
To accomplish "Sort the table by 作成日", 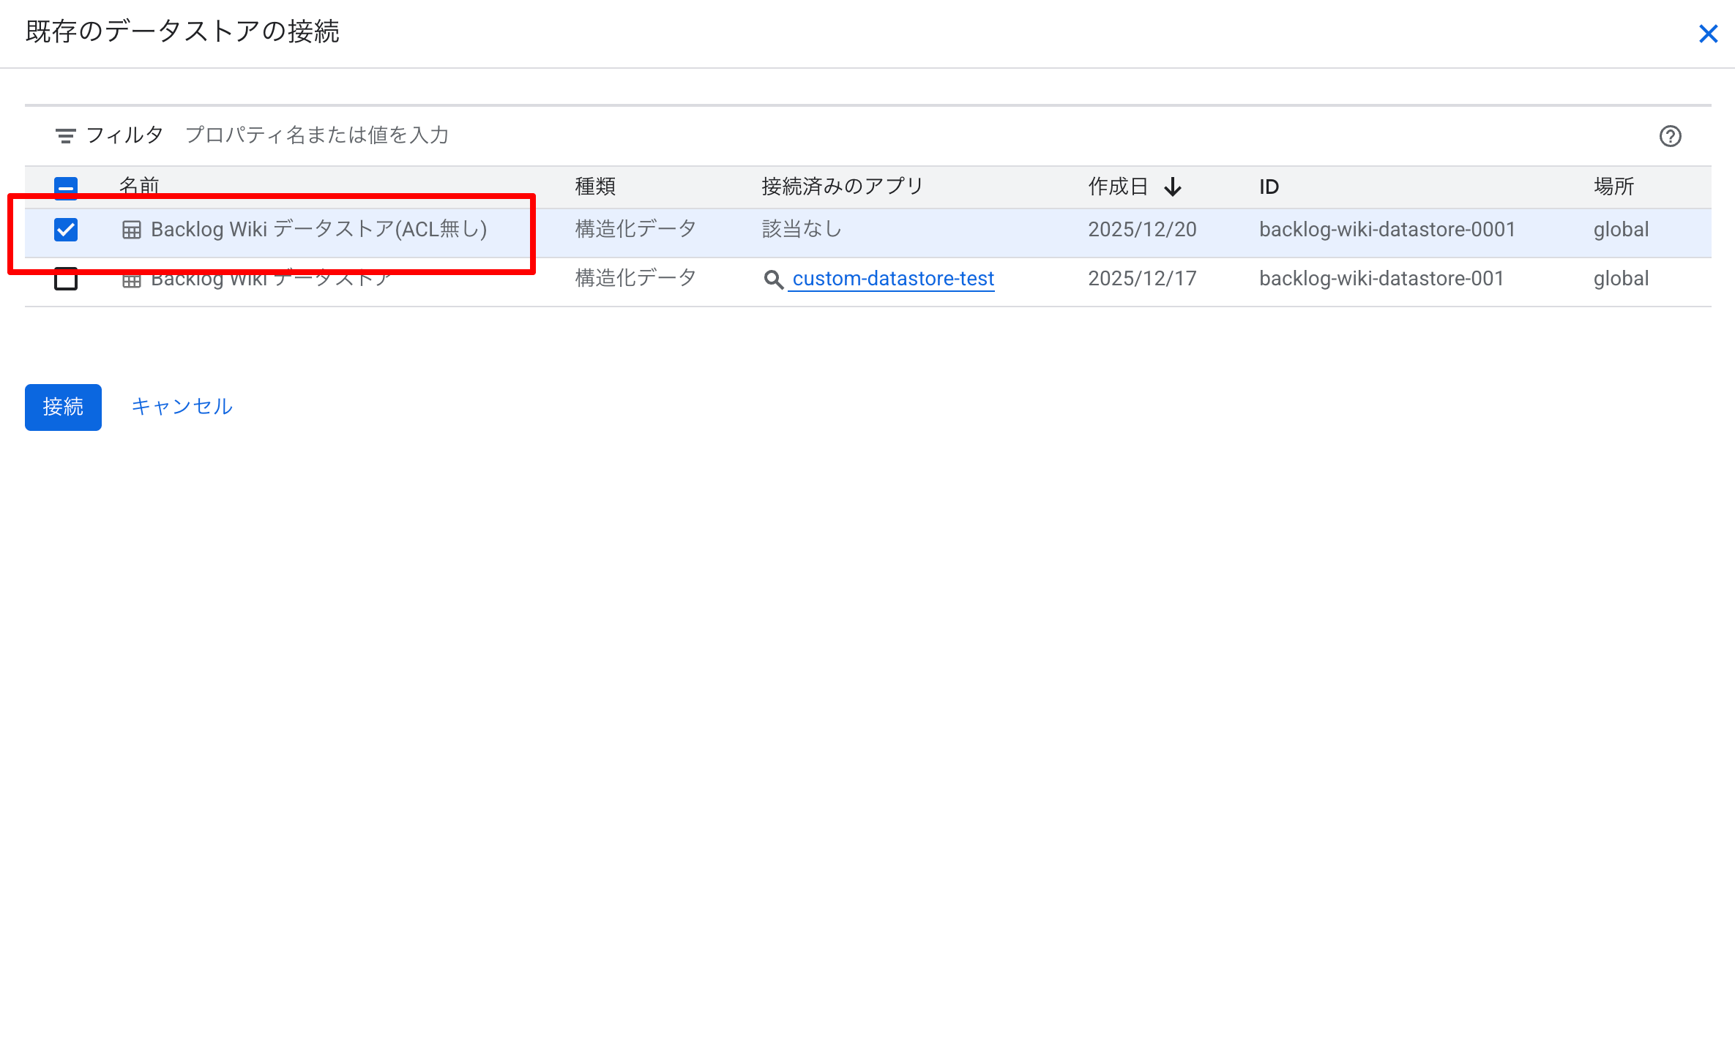I will coord(1117,187).
